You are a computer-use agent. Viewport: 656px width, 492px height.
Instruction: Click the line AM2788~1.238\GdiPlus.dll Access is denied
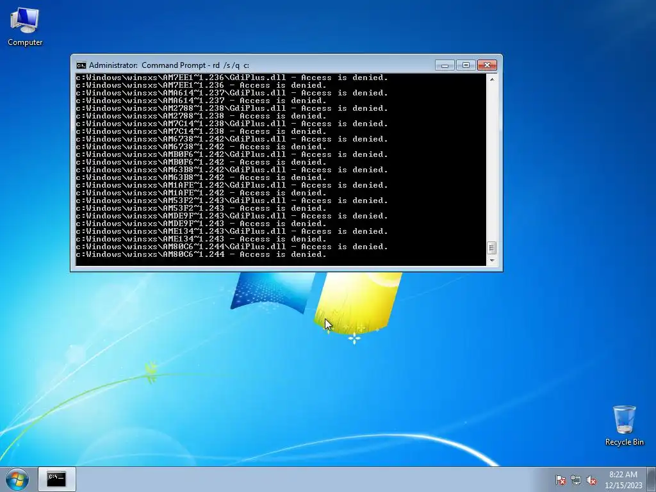pos(232,108)
